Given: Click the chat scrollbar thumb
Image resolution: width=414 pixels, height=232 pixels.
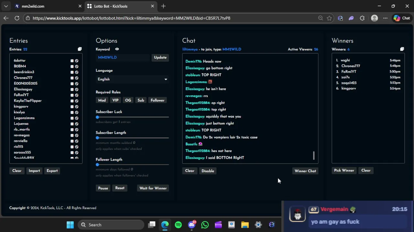Looking at the screenshot, I should [x=314, y=155].
